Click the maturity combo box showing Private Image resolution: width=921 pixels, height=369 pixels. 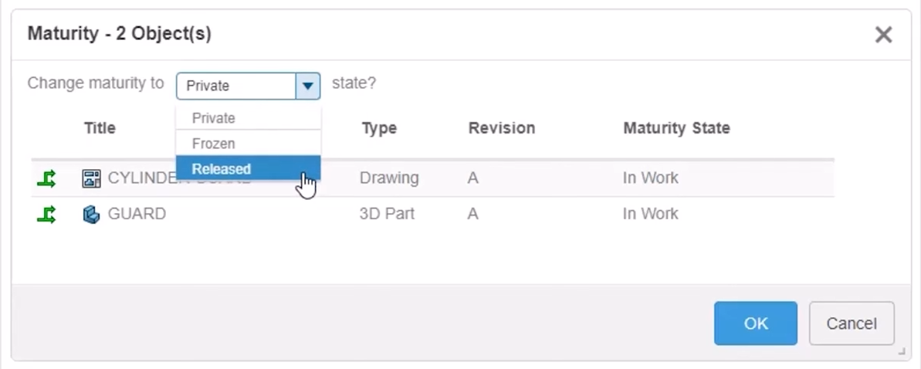236,86
